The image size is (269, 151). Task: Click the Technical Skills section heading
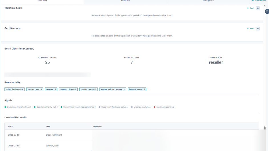(x=13, y=8)
